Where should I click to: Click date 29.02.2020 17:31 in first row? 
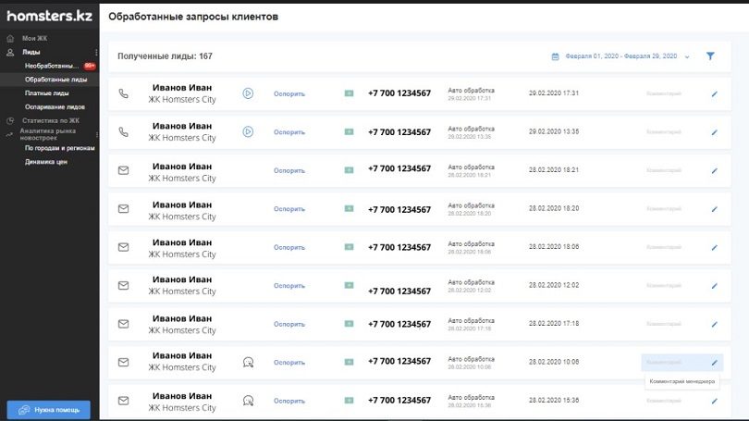[554, 93]
